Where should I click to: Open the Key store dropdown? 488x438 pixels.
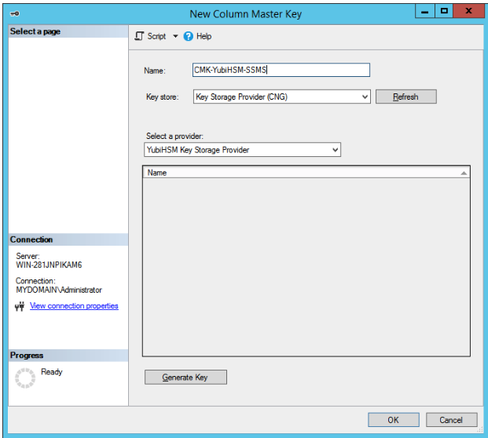point(281,97)
